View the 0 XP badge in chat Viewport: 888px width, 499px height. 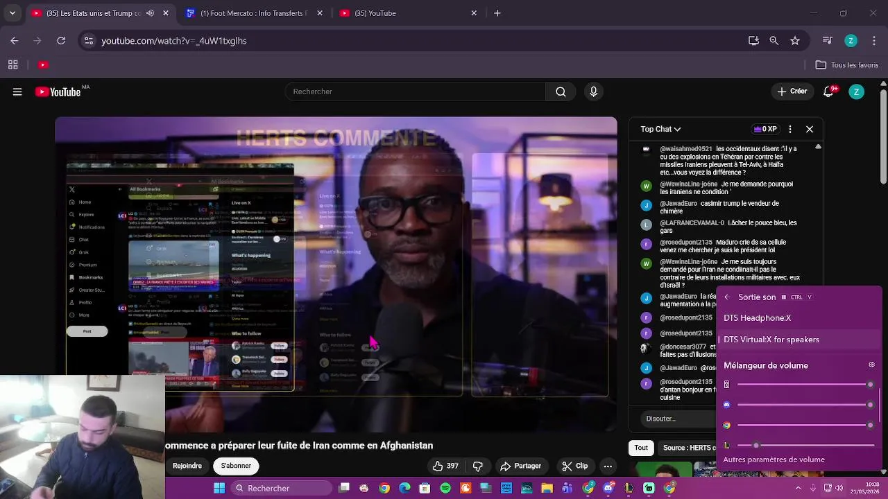pos(765,129)
